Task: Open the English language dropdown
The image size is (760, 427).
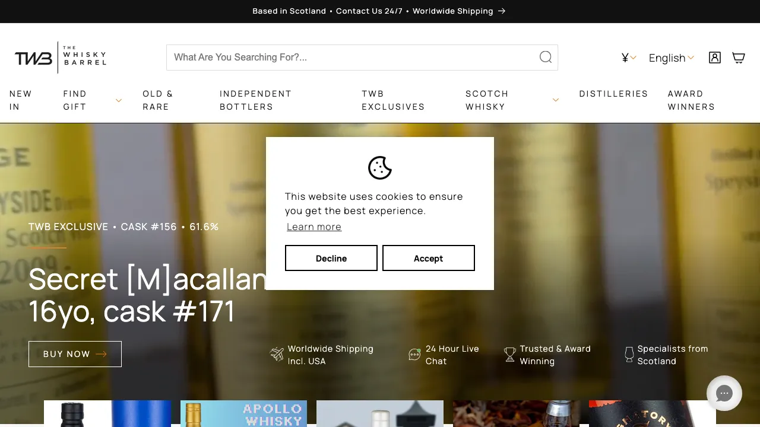Action: tap(671, 58)
